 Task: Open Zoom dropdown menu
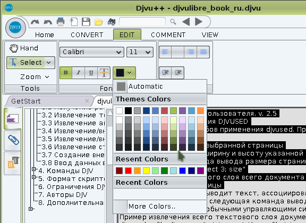click(35, 77)
